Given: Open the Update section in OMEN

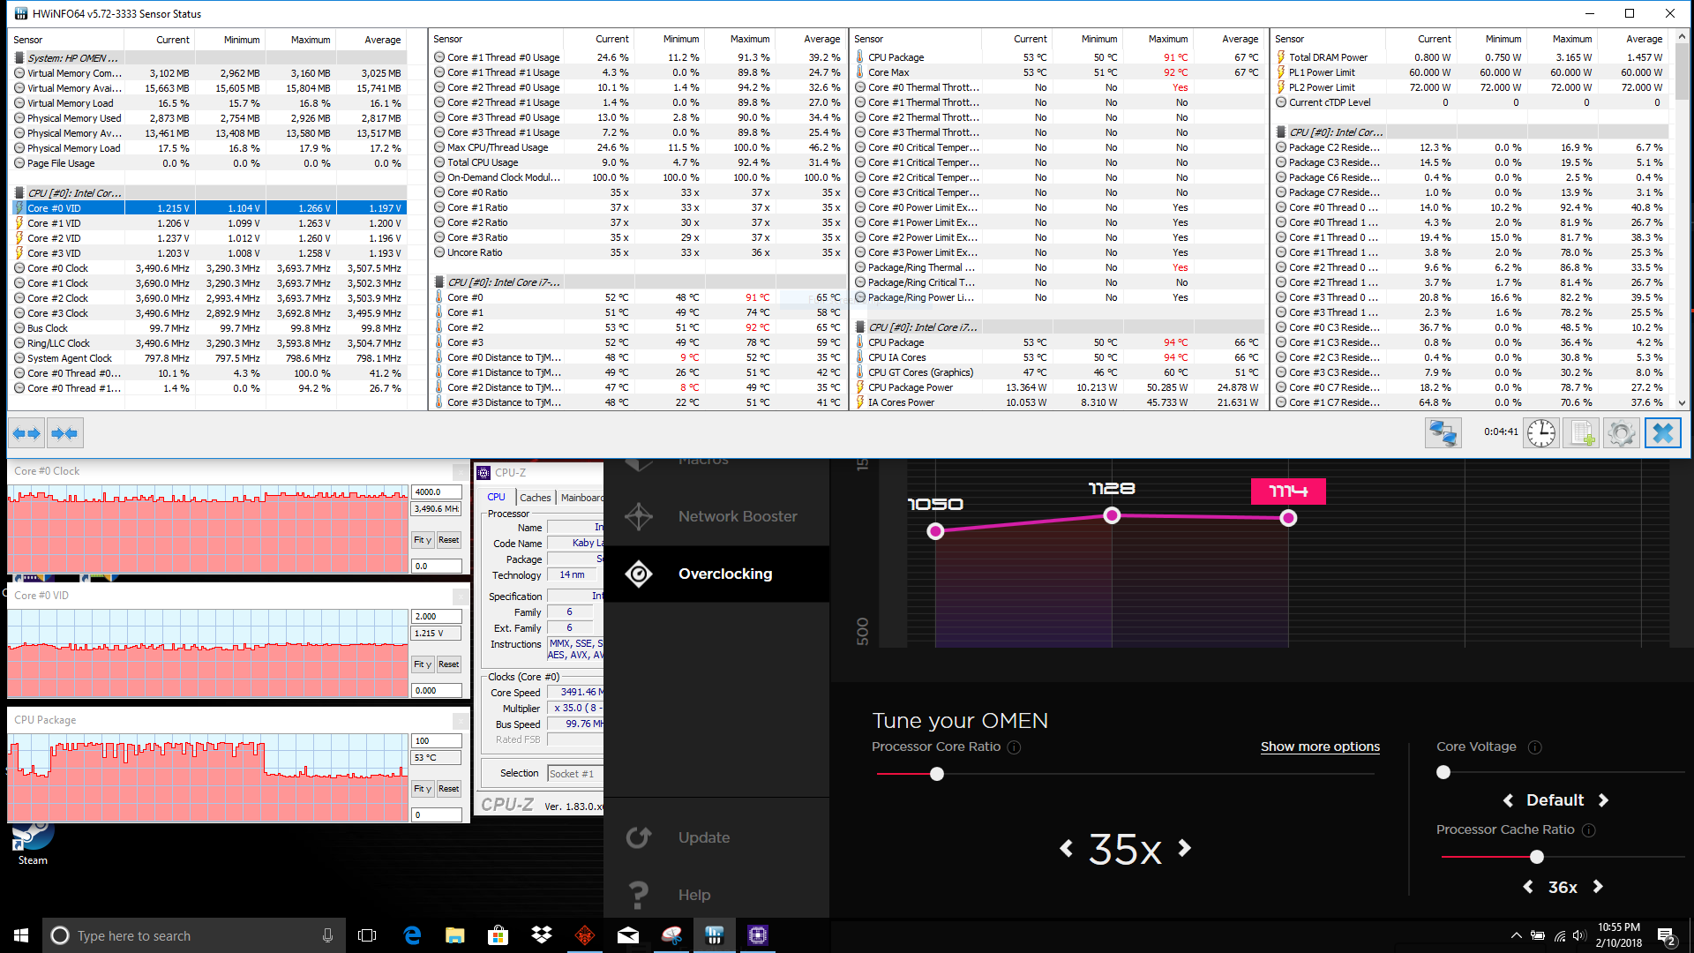Looking at the screenshot, I should (703, 837).
